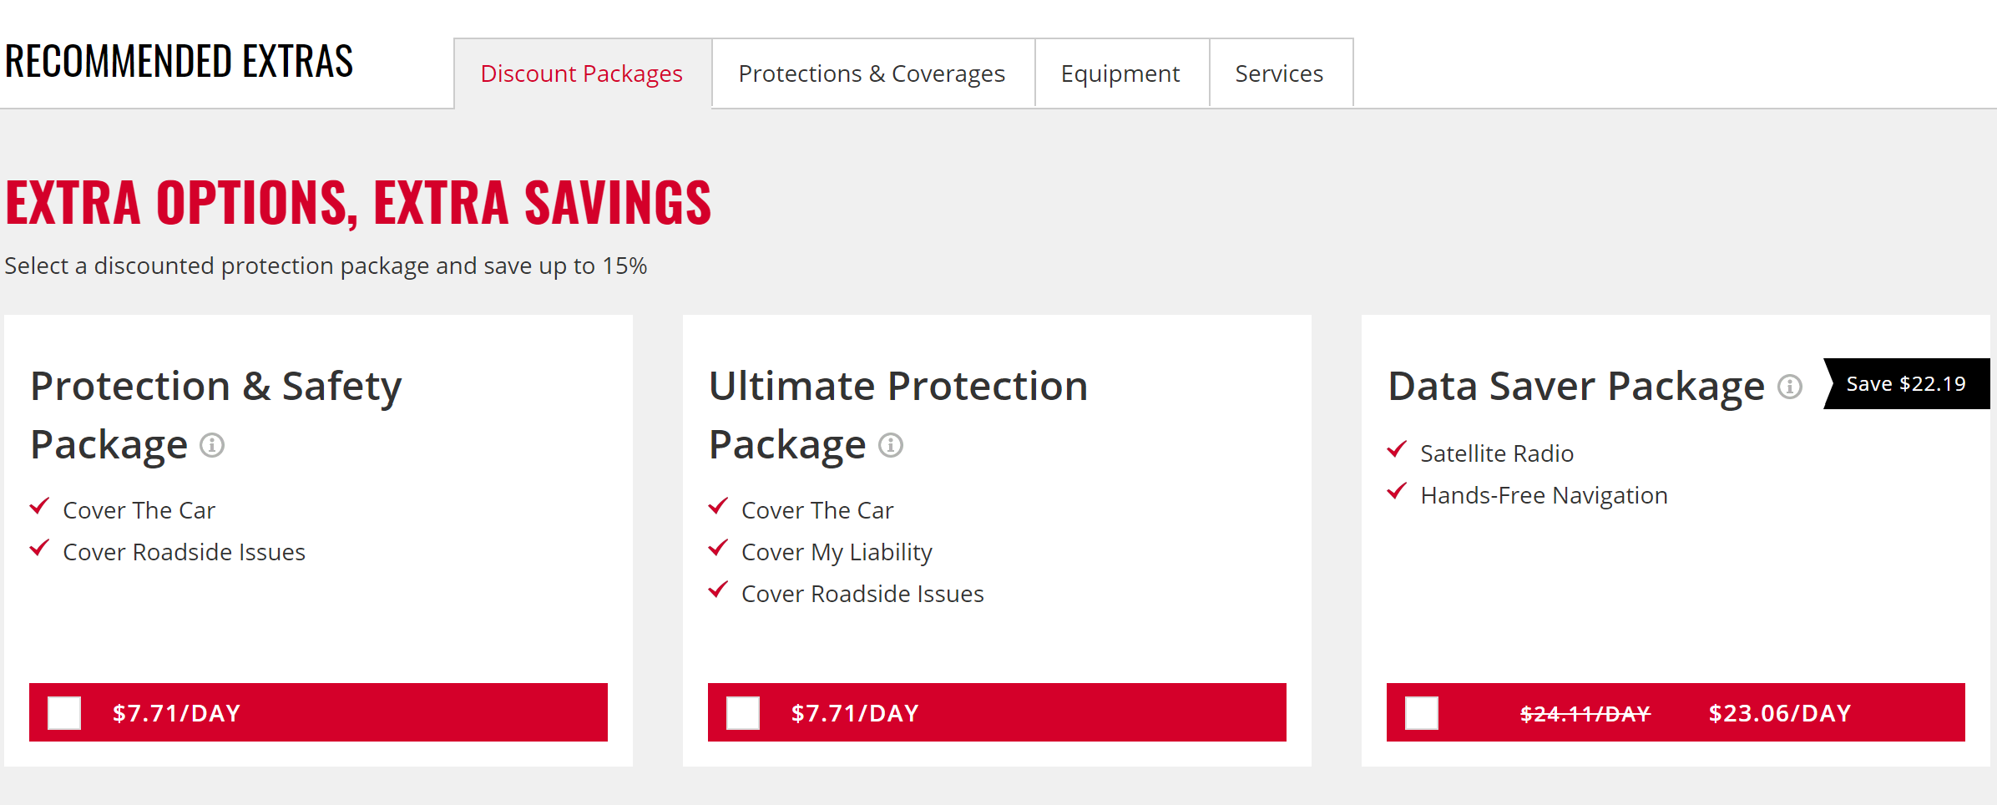This screenshot has height=805, width=1997.
Task: Switch to Protections & Coverages tab
Action: click(872, 73)
